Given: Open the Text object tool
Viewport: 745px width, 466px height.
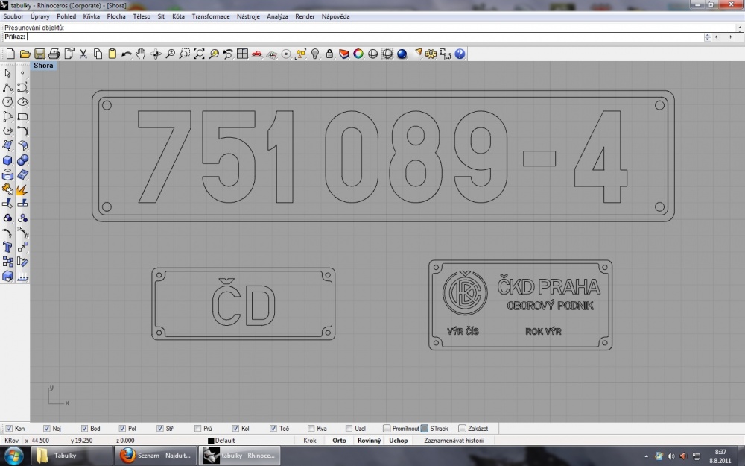Looking at the screenshot, I should (7, 247).
